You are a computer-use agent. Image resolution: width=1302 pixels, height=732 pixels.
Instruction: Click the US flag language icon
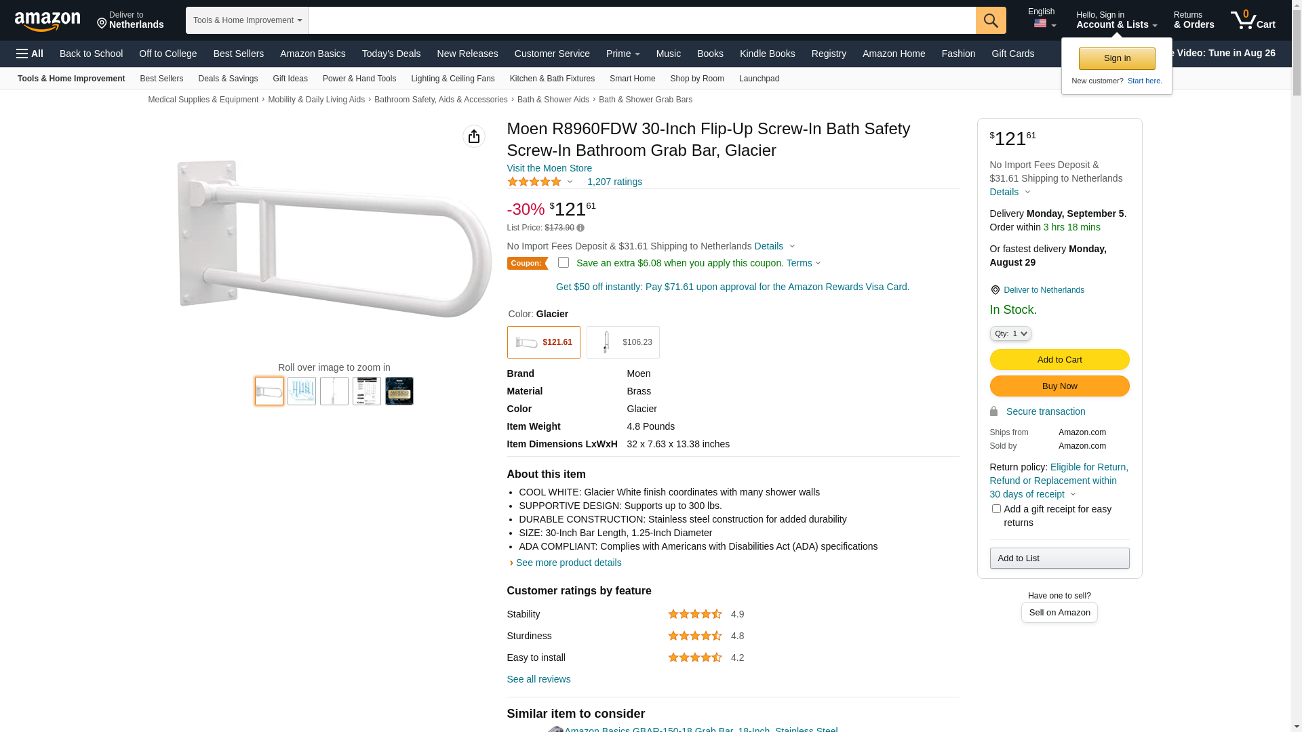click(1040, 24)
